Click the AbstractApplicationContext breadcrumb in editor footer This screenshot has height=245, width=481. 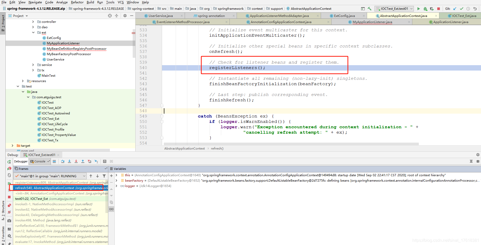[x=184, y=149]
